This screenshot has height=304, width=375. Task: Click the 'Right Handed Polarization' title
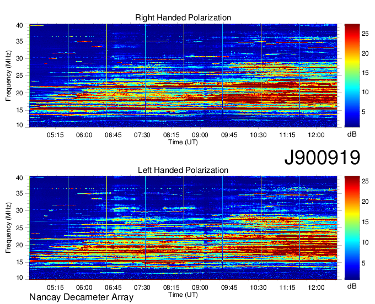tap(183, 18)
